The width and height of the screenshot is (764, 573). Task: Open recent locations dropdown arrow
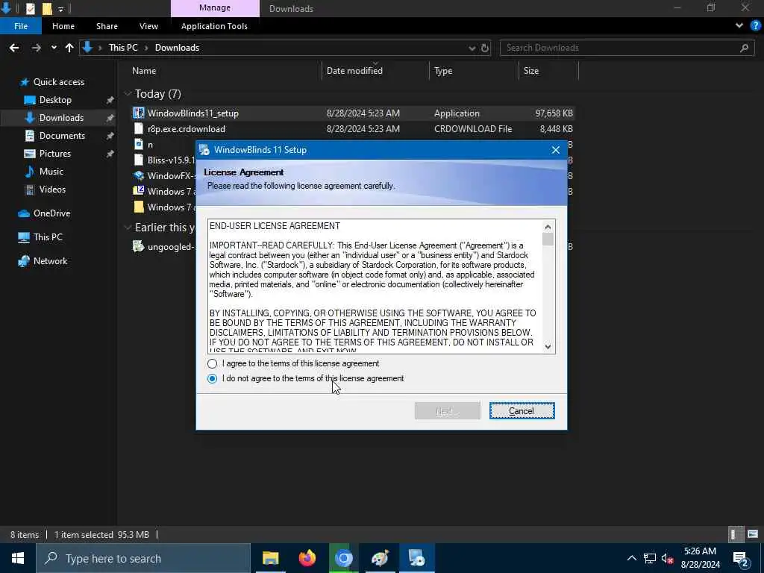point(54,48)
